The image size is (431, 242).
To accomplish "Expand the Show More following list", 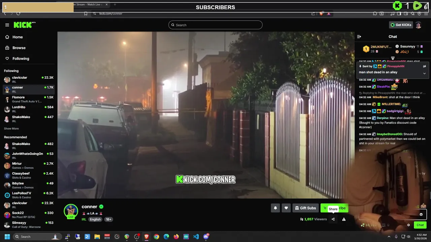I will [x=11, y=128].
